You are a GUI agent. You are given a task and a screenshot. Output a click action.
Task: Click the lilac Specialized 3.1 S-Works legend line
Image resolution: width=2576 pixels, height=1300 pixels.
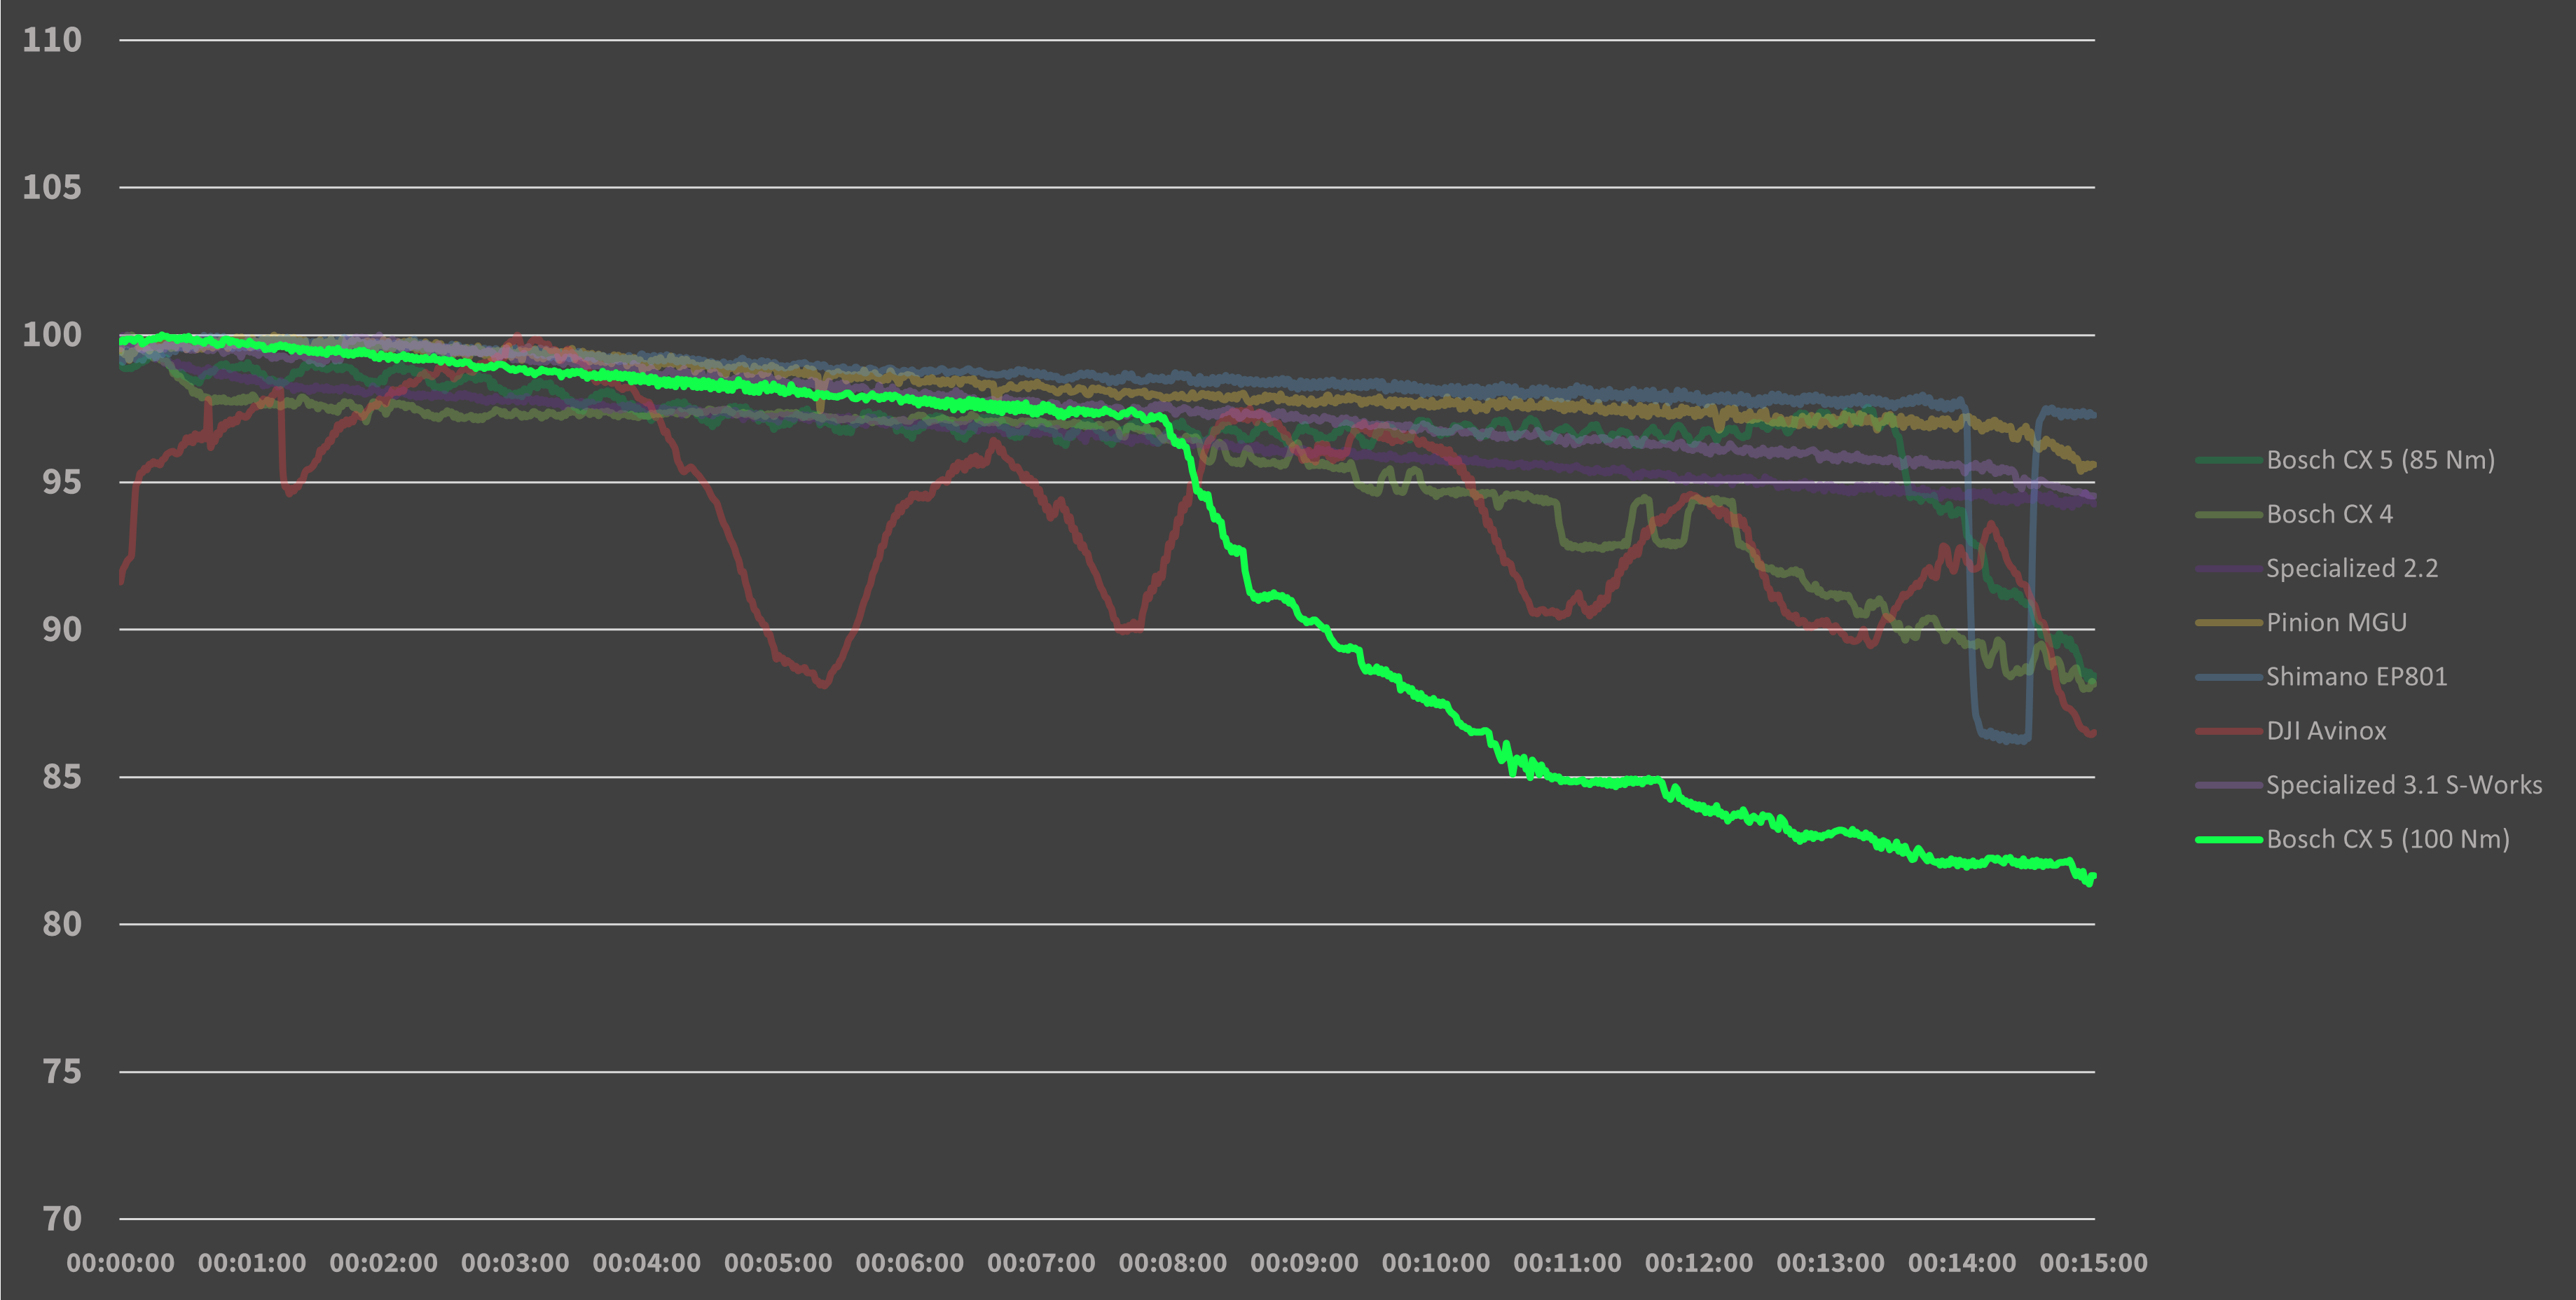[2229, 786]
